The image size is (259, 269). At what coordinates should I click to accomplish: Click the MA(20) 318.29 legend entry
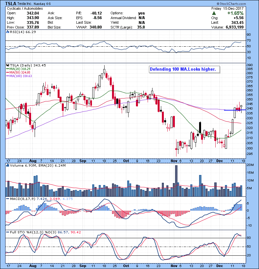coord(18,69)
